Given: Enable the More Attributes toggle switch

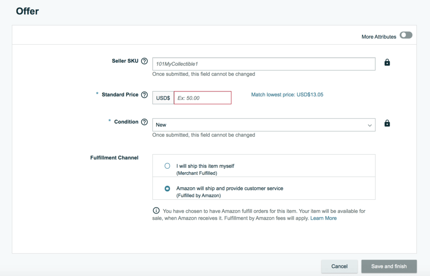Looking at the screenshot, I should pos(406,36).
